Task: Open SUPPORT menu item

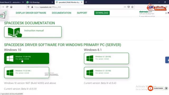Action: (82, 13)
